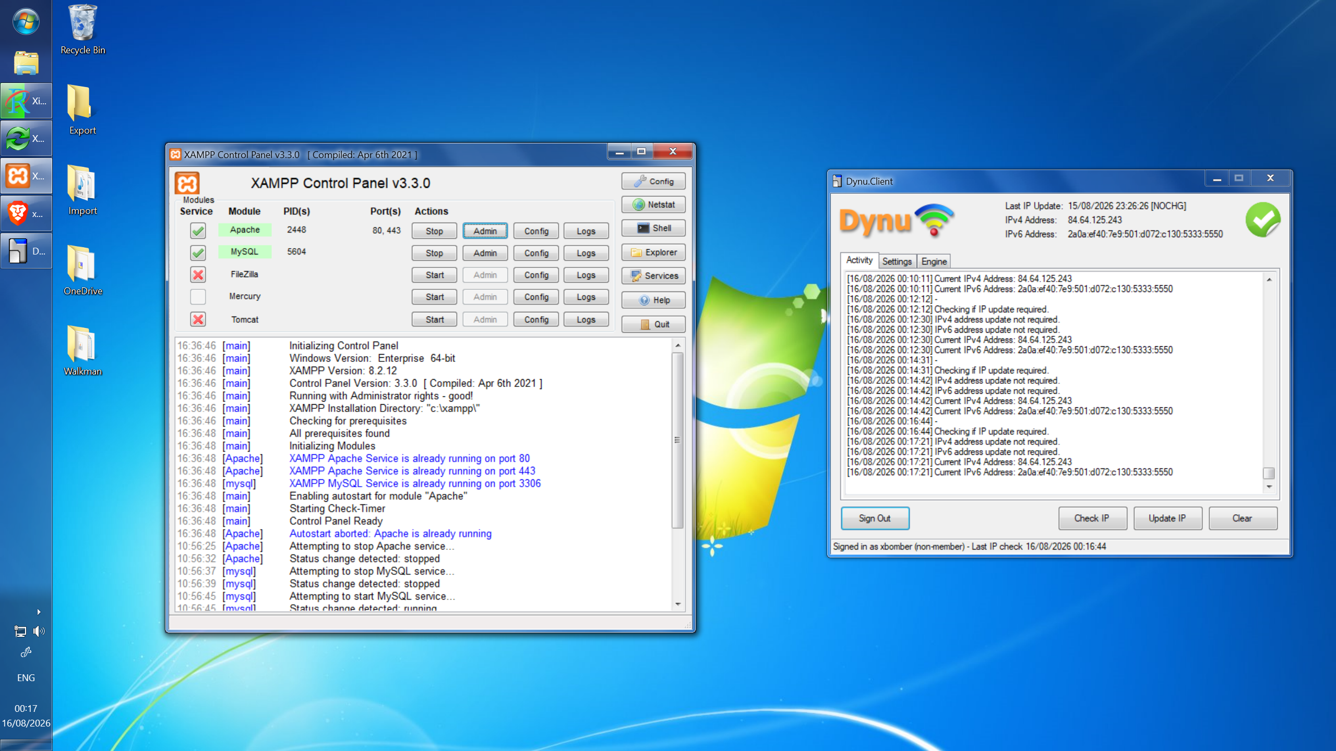Quit the XAMPP Control Panel
The image size is (1336, 751).
[653, 324]
